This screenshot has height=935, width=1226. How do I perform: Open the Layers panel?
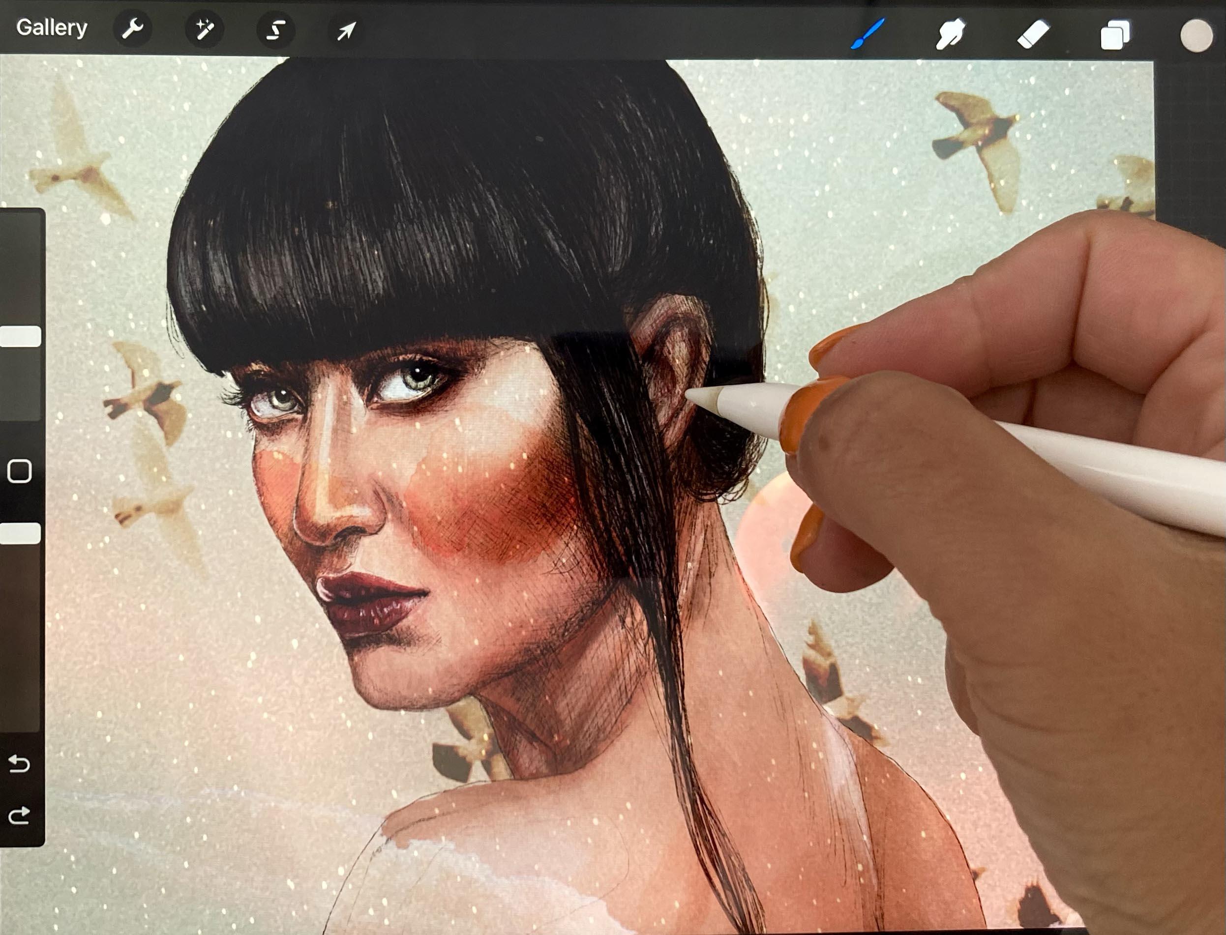1115,35
